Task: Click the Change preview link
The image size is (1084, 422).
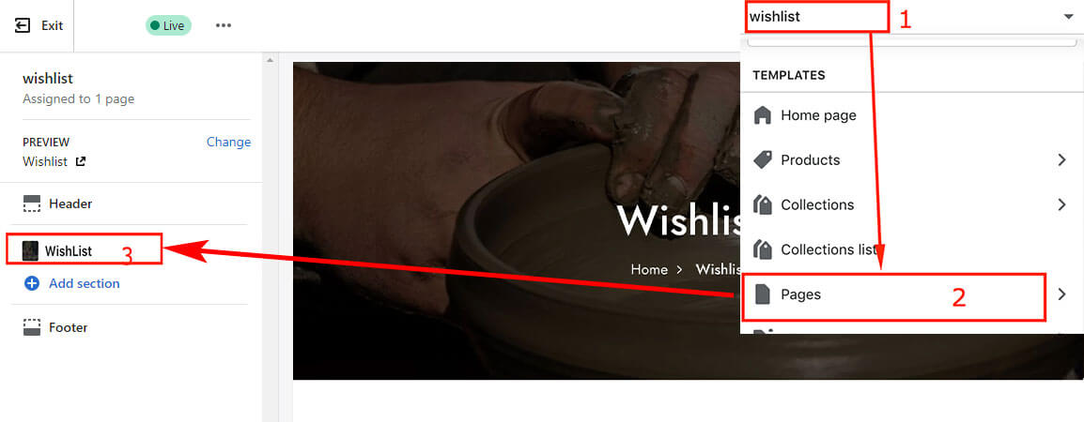Action: [x=229, y=142]
